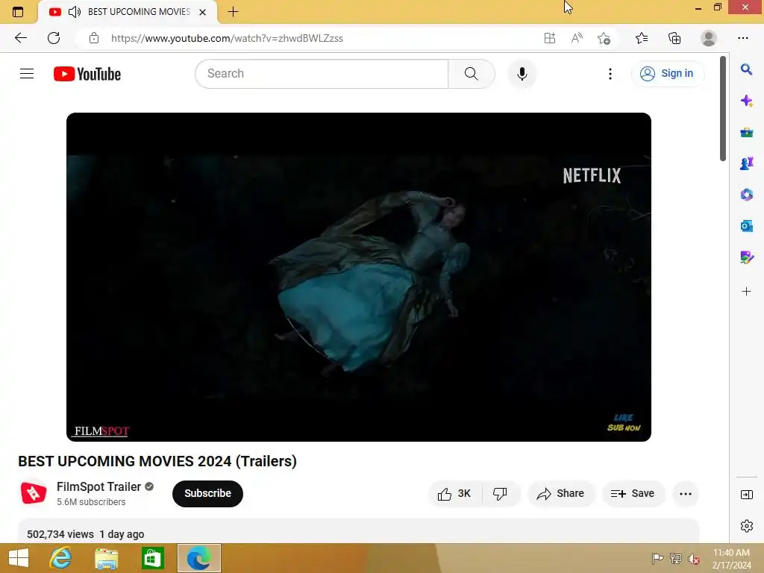Add this page to favorites
This screenshot has height=573, width=764.
pyautogui.click(x=604, y=38)
